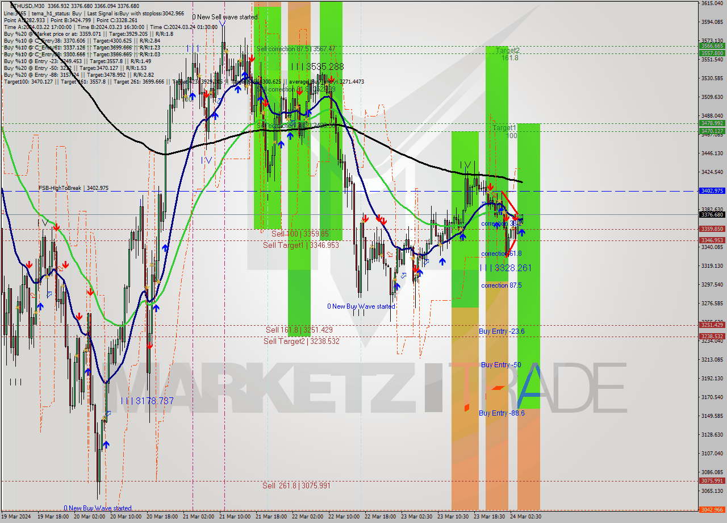Image resolution: width=727 pixels, height=523 pixels.
Task: Click the 'Buy Entry -23.6' label
Action: [x=502, y=331]
